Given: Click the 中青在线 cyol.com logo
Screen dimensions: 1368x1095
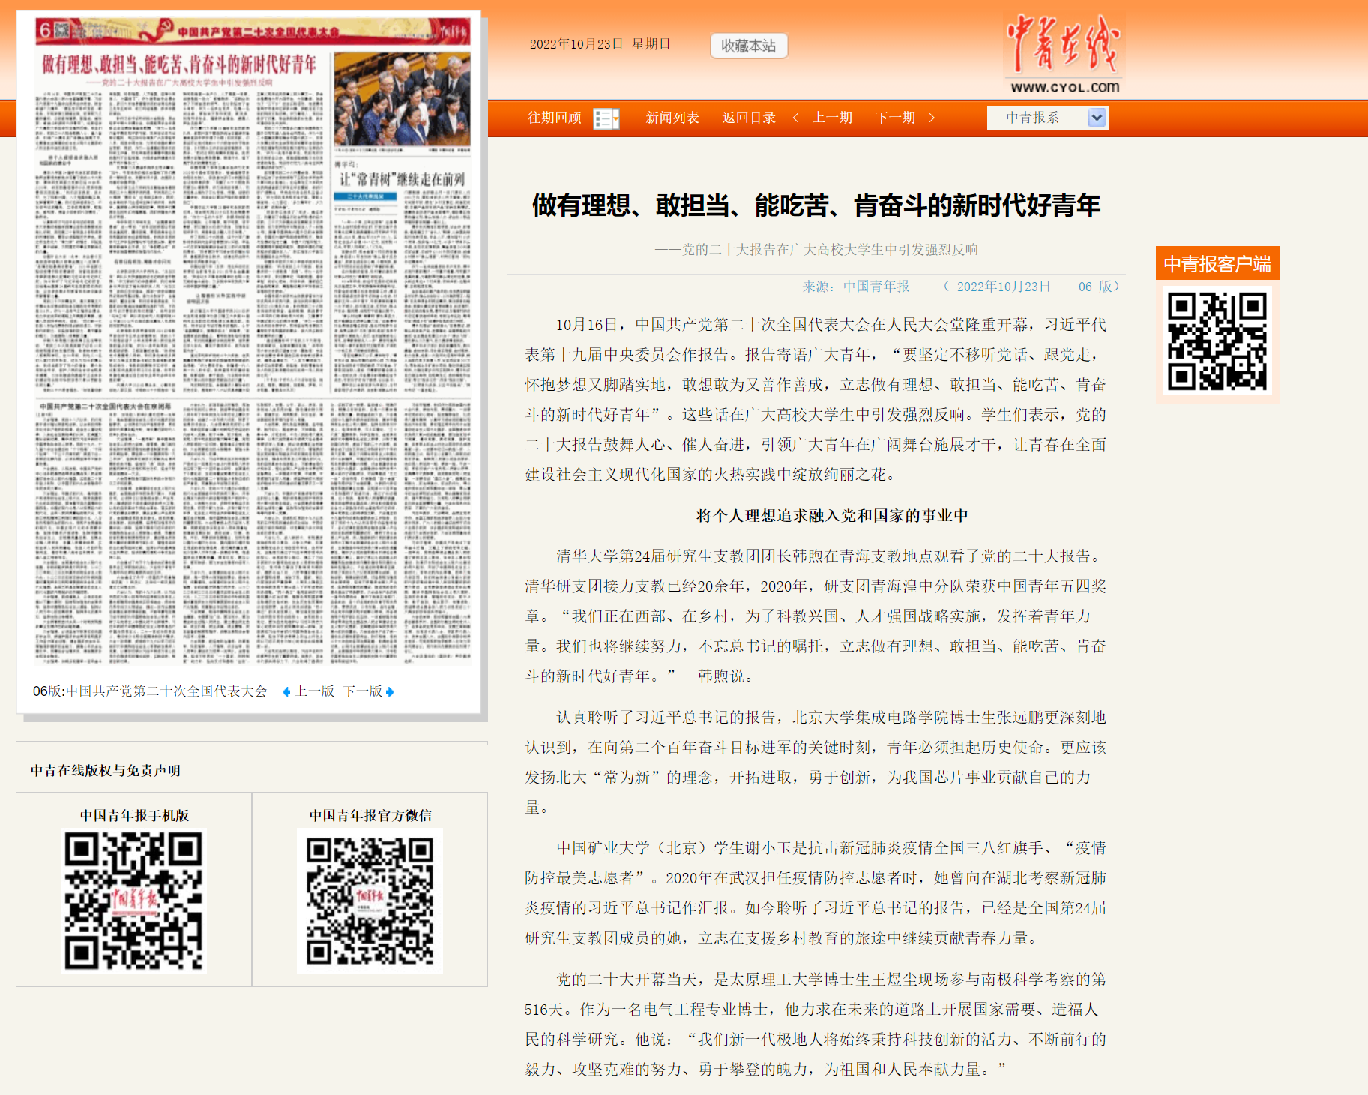Looking at the screenshot, I should tap(1064, 54).
